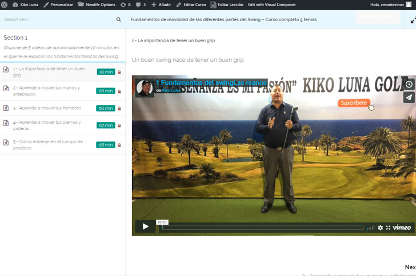Viewport: 416px width, 276px height.
Task: Click the document icon of lesson 1
Action: click(6, 70)
